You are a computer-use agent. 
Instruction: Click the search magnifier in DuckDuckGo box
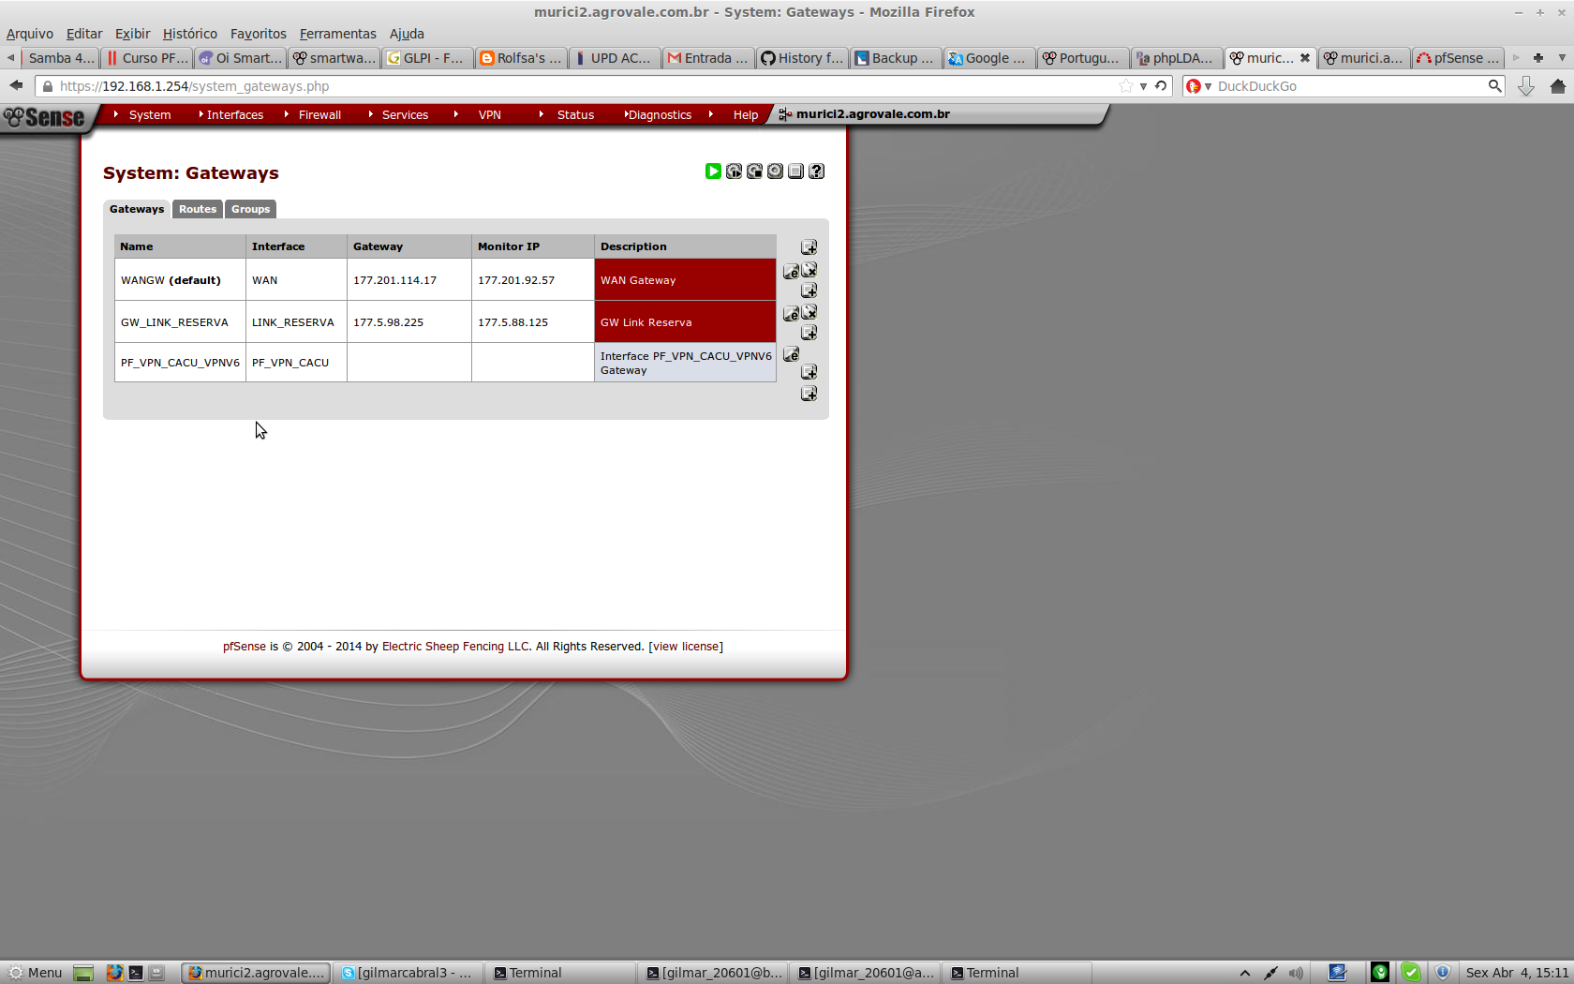1494,86
